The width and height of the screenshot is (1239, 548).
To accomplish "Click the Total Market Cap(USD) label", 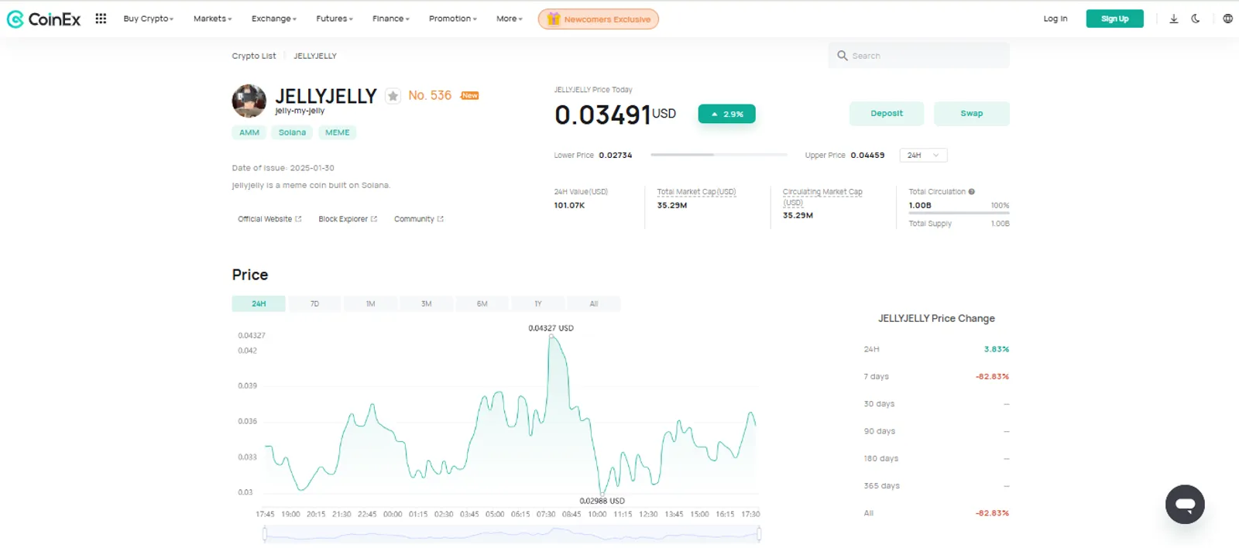I will (696, 192).
